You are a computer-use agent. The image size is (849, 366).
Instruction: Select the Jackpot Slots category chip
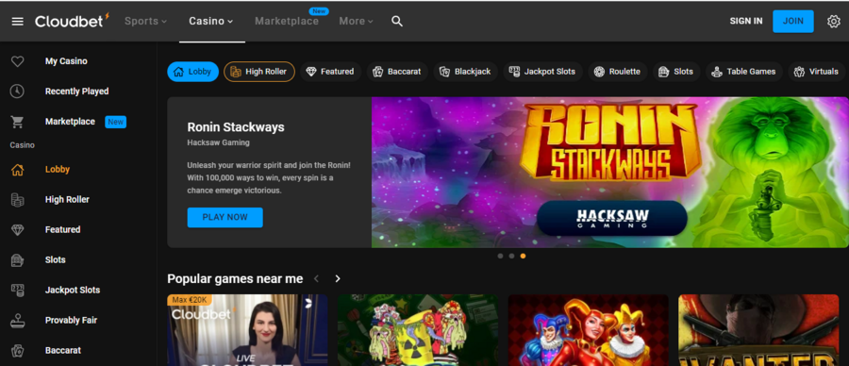pyautogui.click(x=543, y=72)
